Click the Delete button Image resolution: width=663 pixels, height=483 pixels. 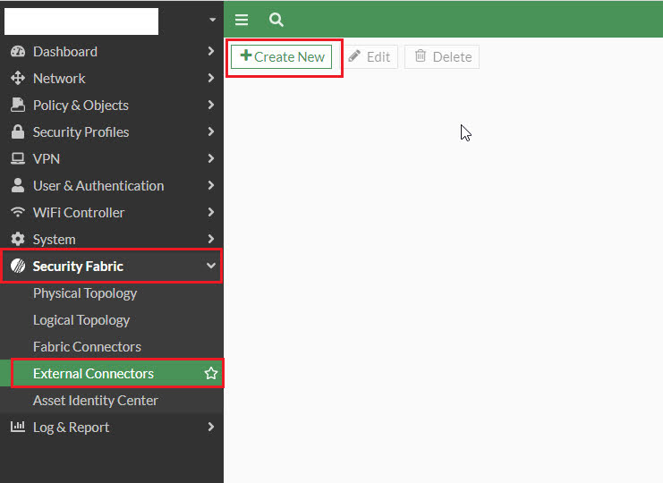click(x=442, y=56)
